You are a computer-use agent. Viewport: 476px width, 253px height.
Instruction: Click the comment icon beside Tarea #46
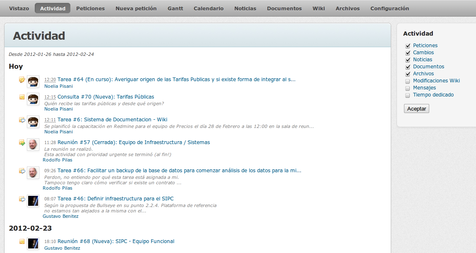[22, 199]
